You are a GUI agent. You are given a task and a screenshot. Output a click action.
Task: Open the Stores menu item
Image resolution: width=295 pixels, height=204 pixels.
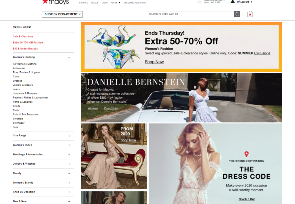tap(84, 3)
